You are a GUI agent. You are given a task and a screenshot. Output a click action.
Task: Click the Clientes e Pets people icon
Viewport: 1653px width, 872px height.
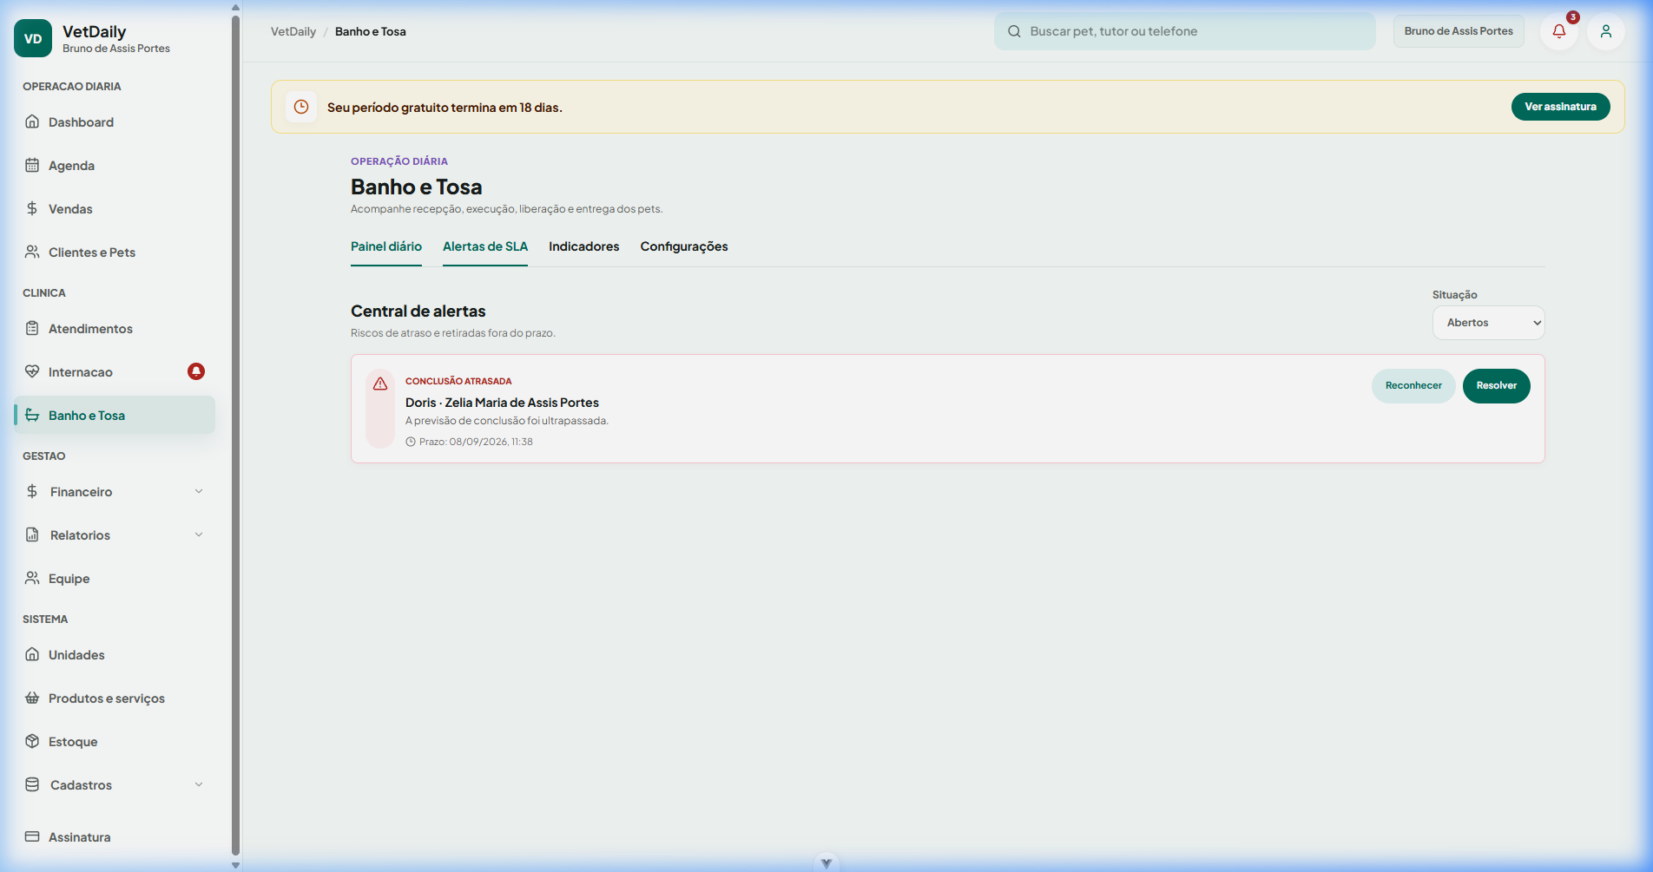(32, 252)
